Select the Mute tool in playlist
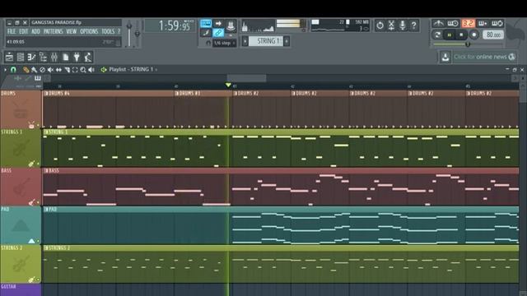The width and height of the screenshot is (527, 296). (50, 69)
